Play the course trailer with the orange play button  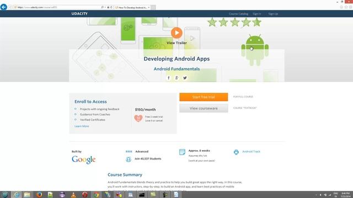(176, 33)
